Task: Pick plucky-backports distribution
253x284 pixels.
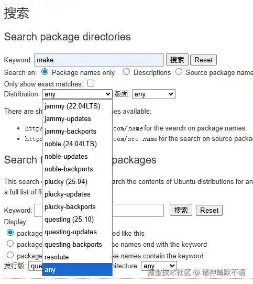Action: pyautogui.click(x=78, y=207)
